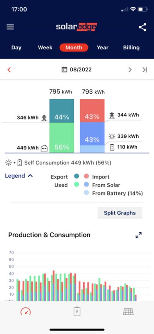Open the hamburger menu
The width and height of the screenshot is (154, 334).
pos(10,27)
